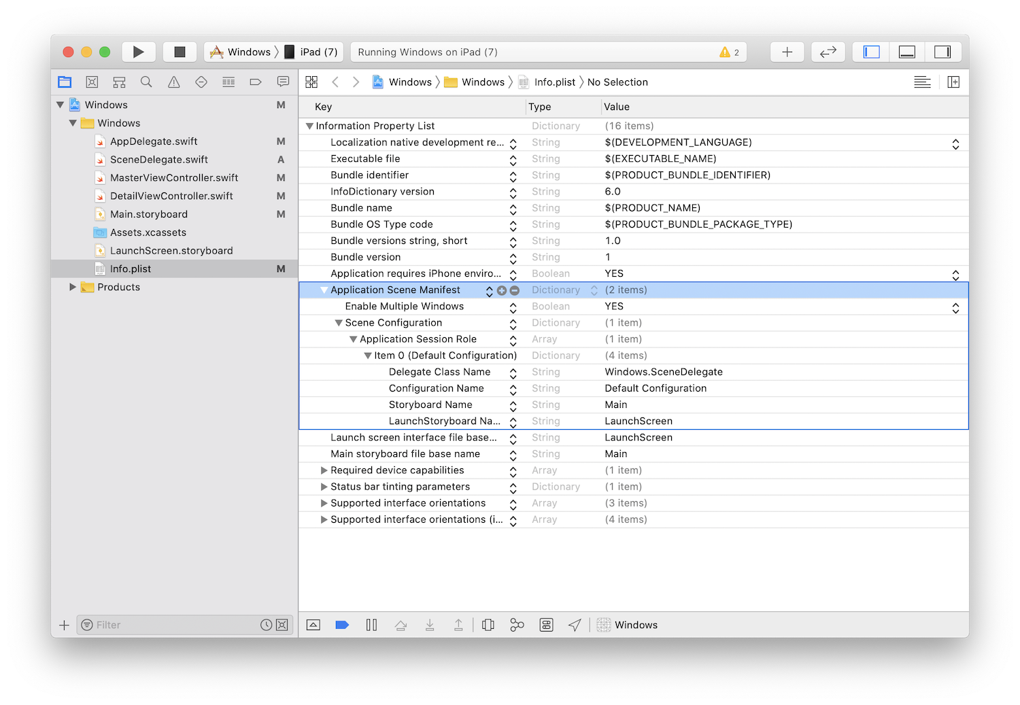Open MasterViewController.swift file
The height and width of the screenshot is (705, 1020).
pos(174,178)
